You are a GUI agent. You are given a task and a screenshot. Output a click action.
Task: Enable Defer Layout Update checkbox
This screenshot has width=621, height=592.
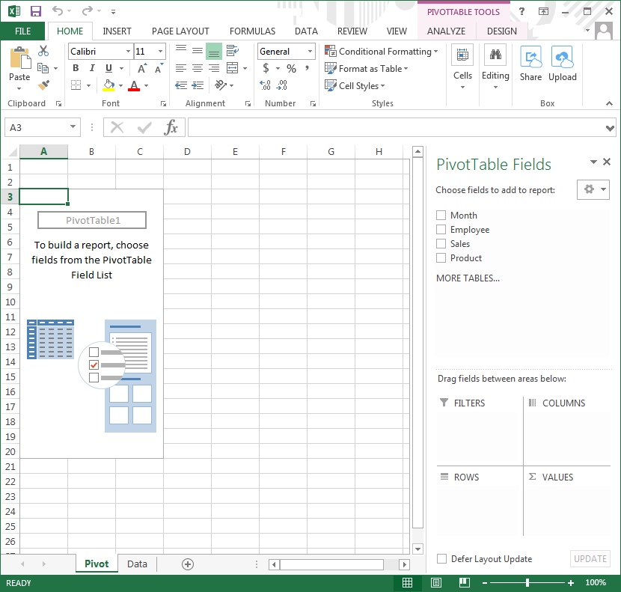click(x=441, y=559)
